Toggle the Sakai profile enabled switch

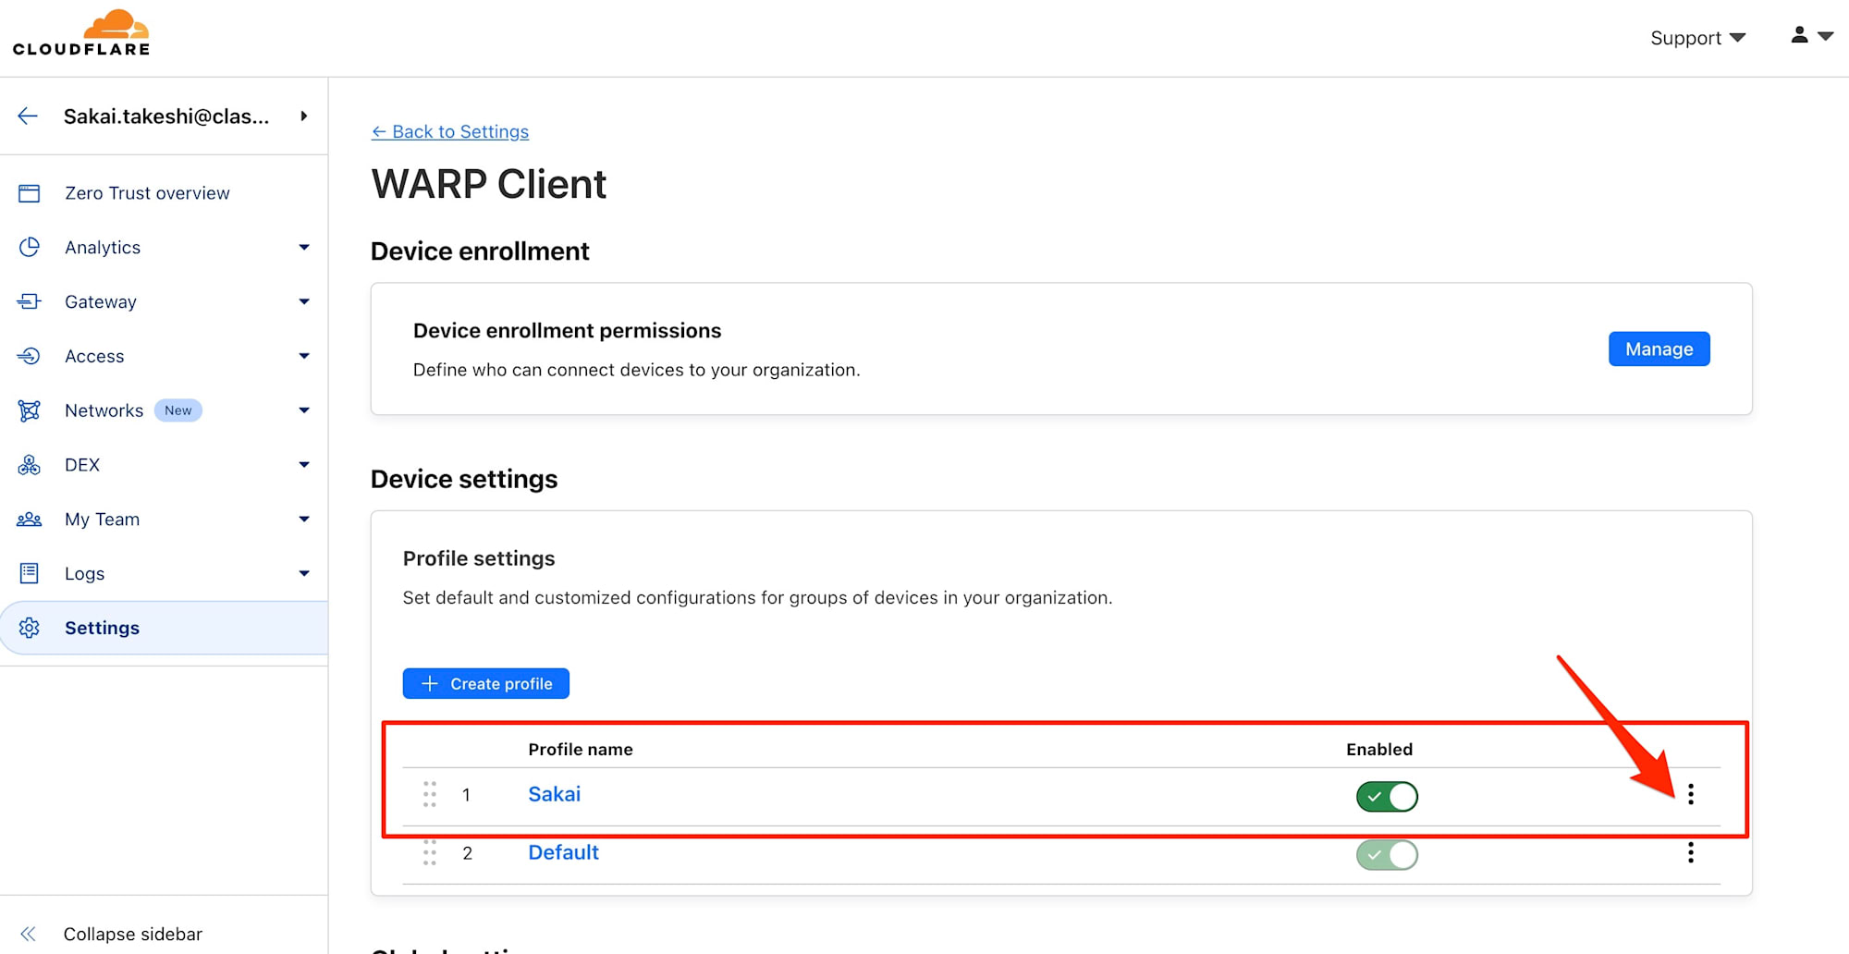click(1387, 796)
